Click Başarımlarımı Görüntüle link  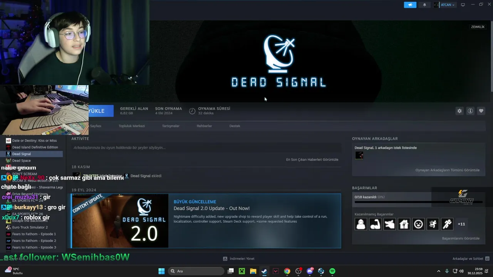coord(461,238)
